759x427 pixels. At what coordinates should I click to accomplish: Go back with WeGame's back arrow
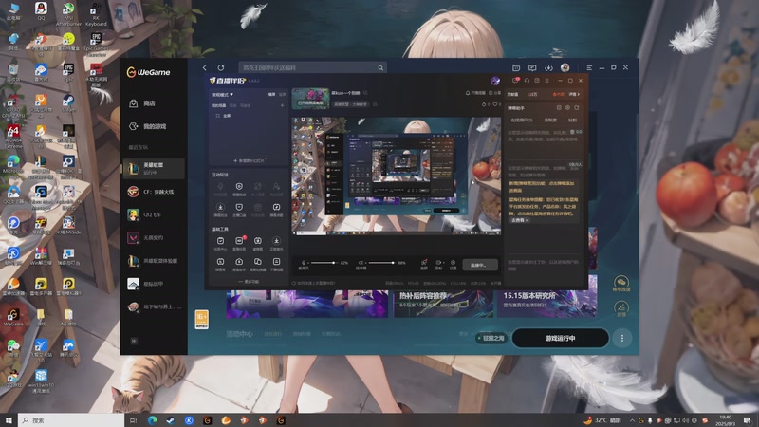point(204,67)
